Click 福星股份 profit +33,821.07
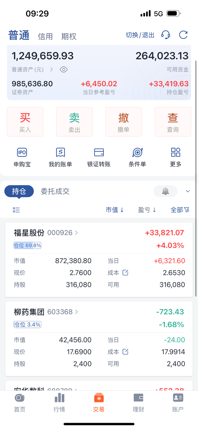198x429 pixels. 164,233
